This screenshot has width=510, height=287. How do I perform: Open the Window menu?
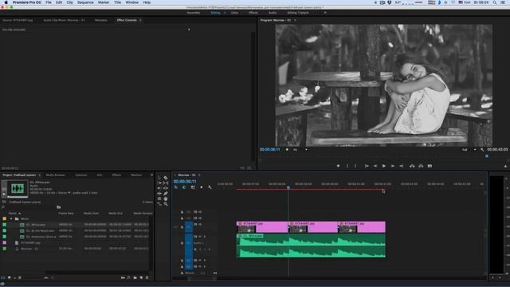pyautogui.click(x=131, y=2)
